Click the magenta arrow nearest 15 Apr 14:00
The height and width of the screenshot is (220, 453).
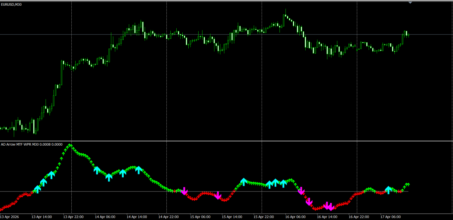tap(218, 195)
